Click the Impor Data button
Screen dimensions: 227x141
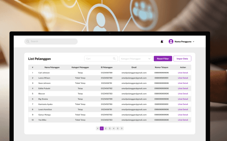pyautogui.click(x=182, y=59)
